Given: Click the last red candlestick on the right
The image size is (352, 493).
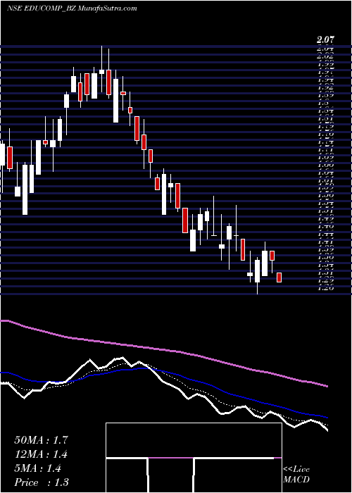Looking at the screenshot, I should pos(279,277).
